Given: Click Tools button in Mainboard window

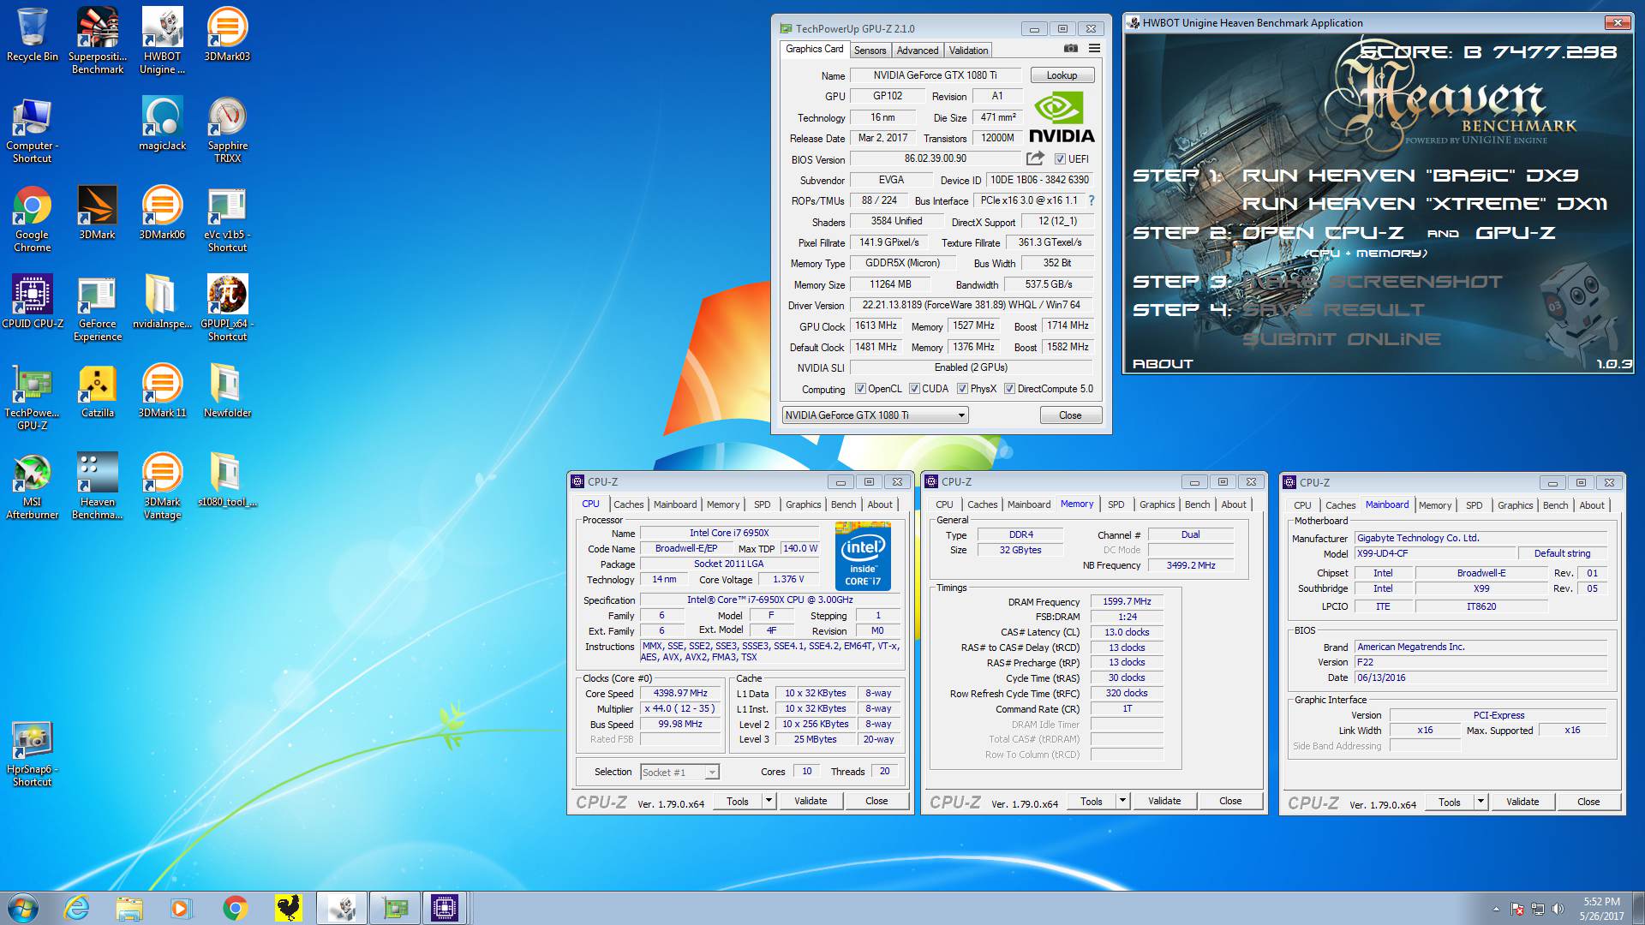Looking at the screenshot, I should [1450, 802].
